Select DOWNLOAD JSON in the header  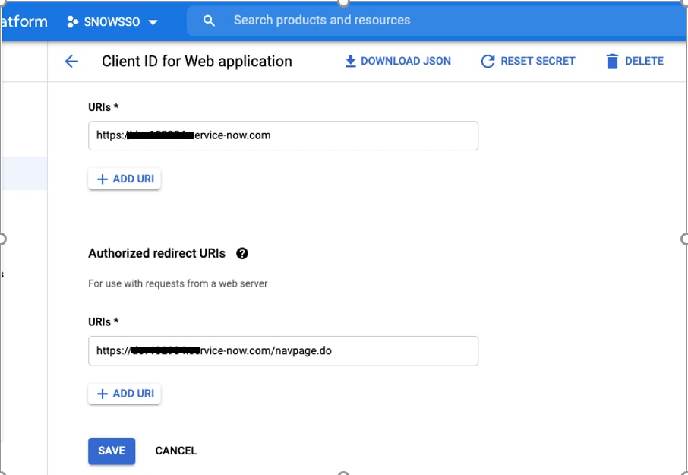(397, 61)
